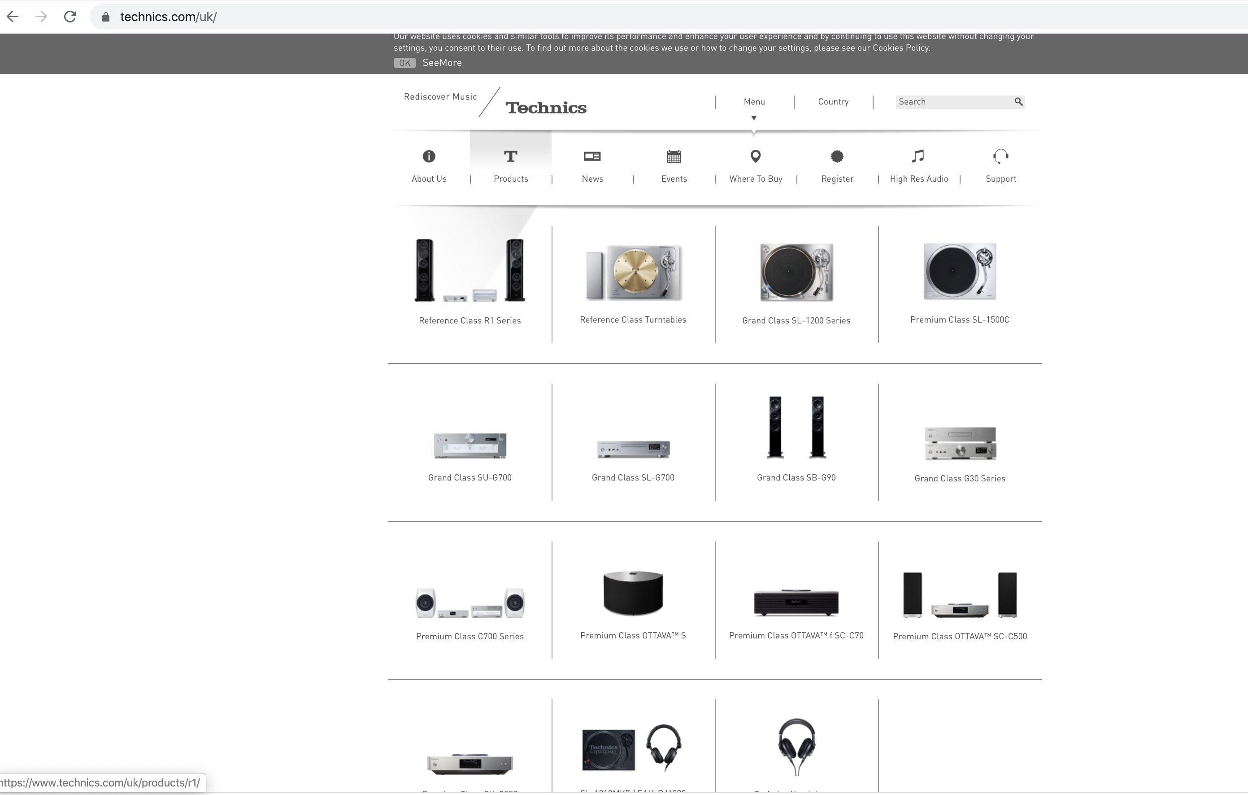Click the Support headset icon
The width and height of the screenshot is (1248, 795).
pos(1001,156)
